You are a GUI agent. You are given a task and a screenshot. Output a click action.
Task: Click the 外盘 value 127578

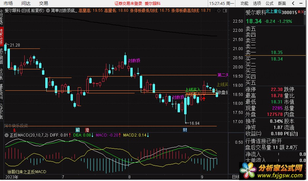point(275,114)
